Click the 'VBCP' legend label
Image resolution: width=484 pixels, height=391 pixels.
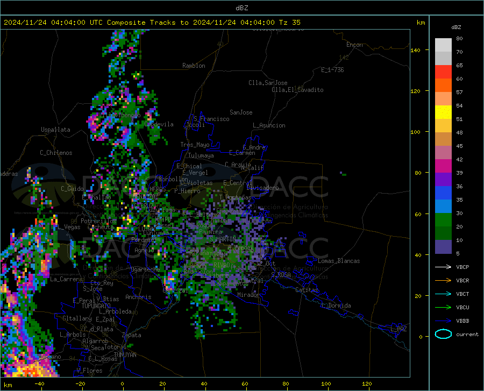pos(462,267)
